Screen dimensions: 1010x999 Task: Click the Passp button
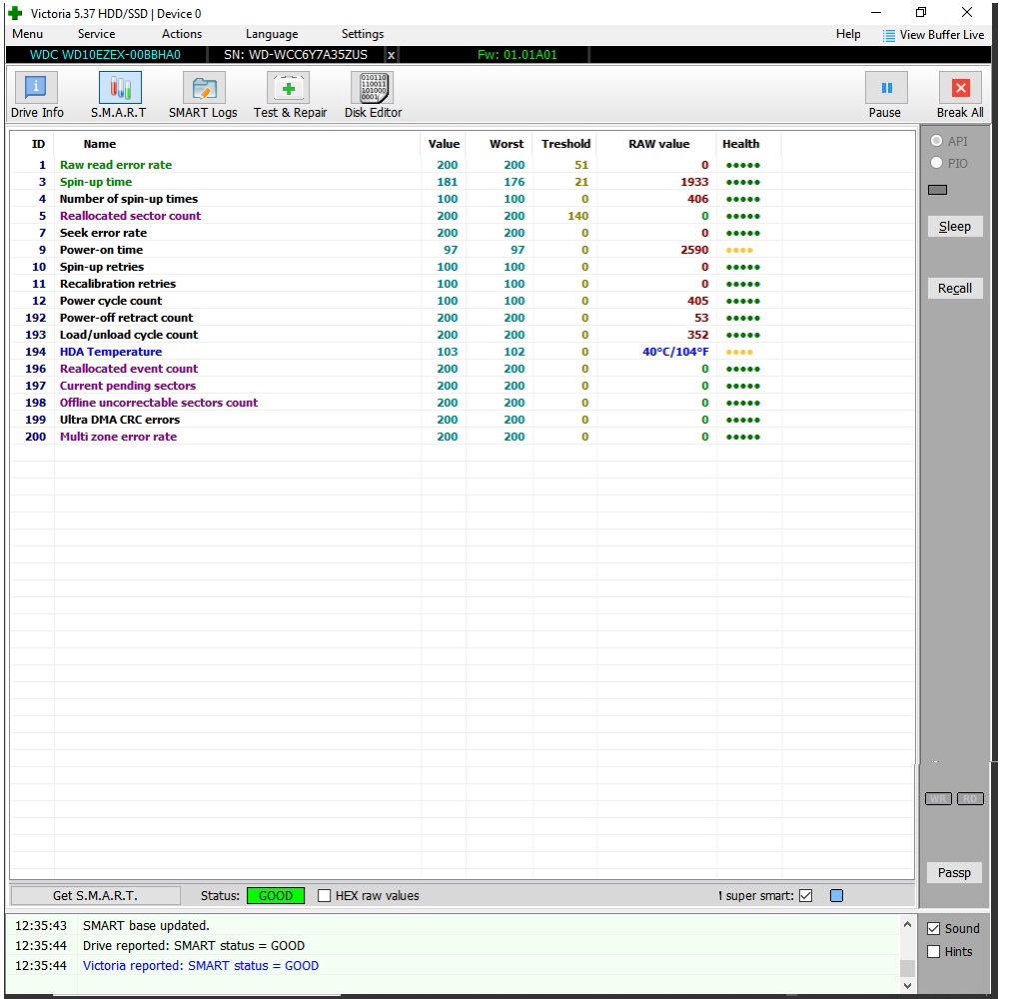(954, 872)
